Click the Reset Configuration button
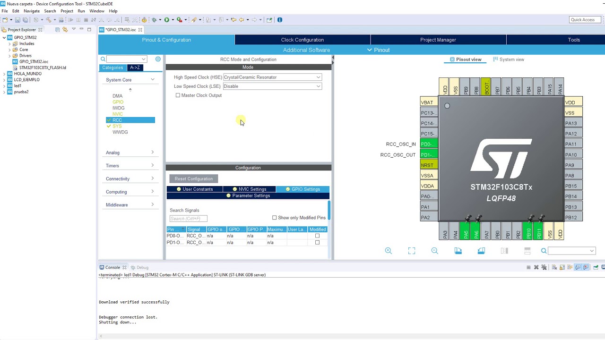This screenshot has height=340, width=605. click(x=194, y=179)
